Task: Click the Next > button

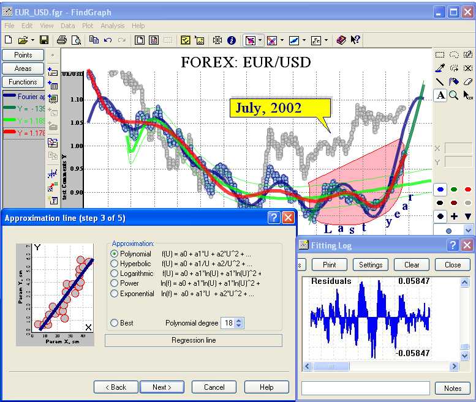Action: [162, 387]
